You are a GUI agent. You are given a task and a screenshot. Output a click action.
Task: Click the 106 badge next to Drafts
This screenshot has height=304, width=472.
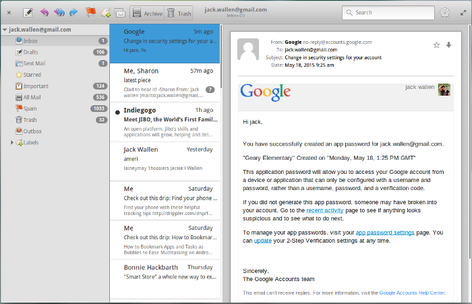pyautogui.click(x=100, y=52)
